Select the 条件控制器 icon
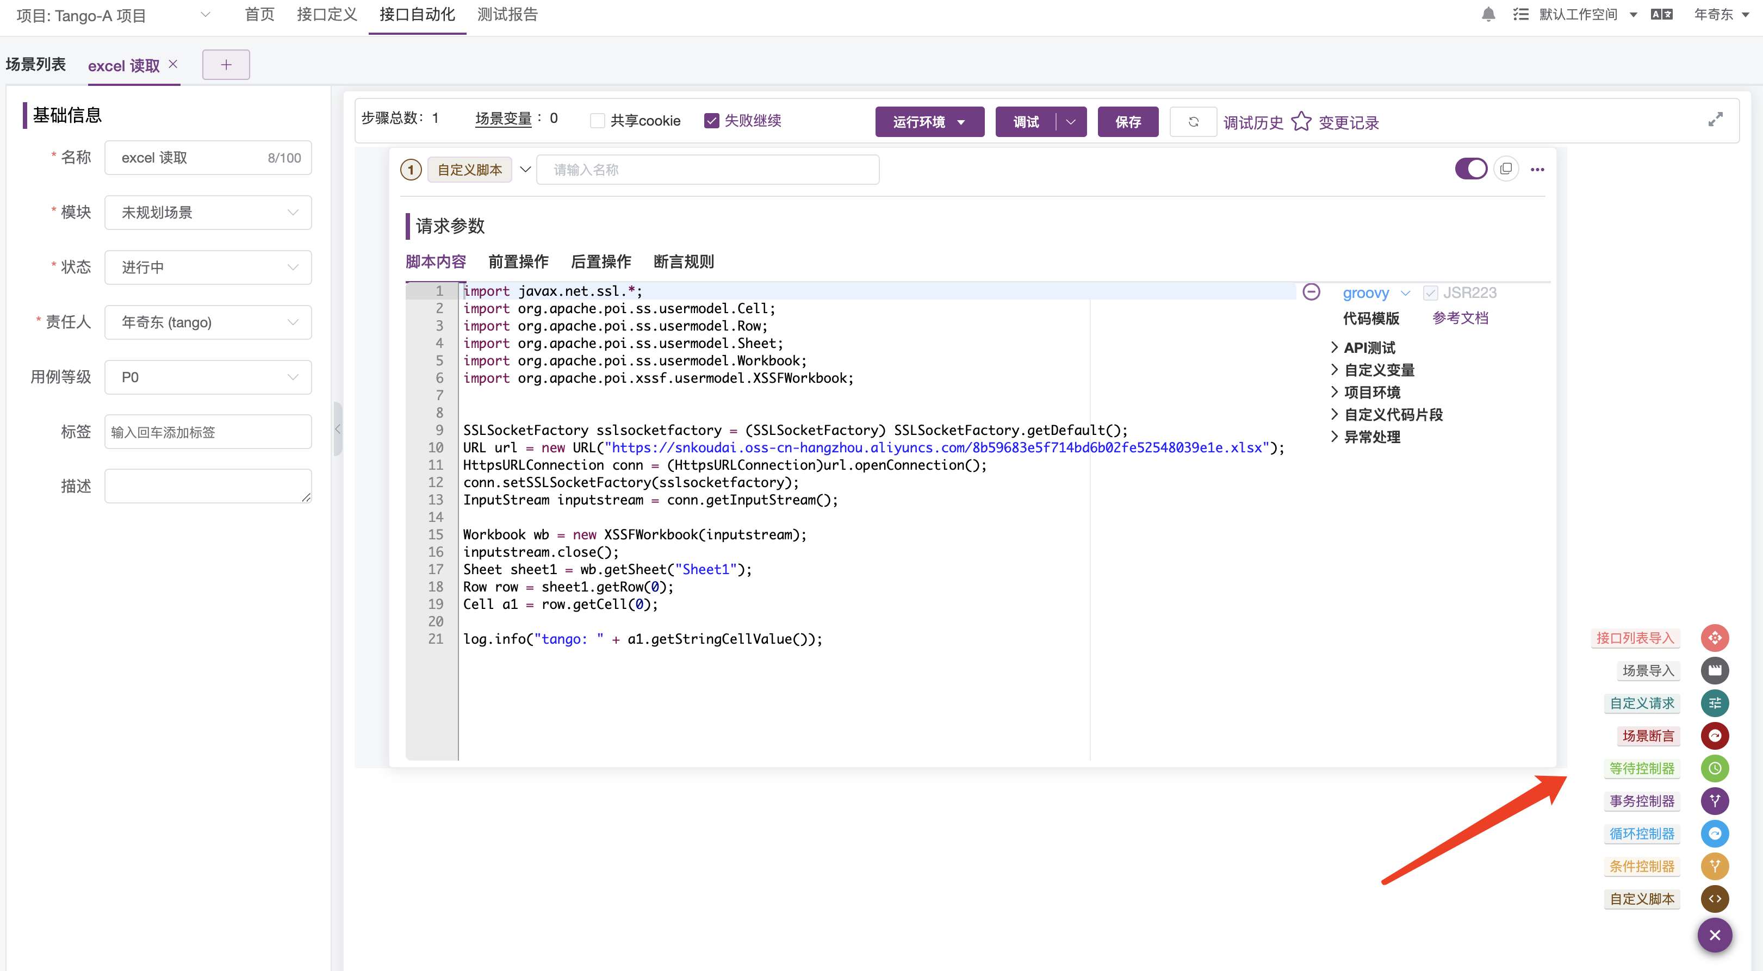The width and height of the screenshot is (1763, 971). [x=1715, y=866]
